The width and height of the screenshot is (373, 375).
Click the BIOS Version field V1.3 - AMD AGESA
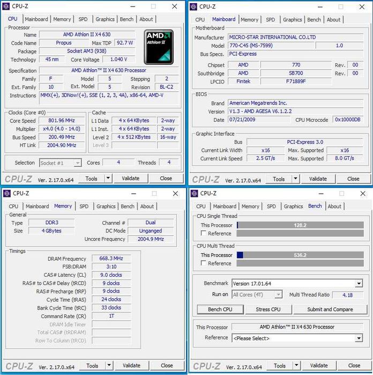pyautogui.click(x=295, y=111)
